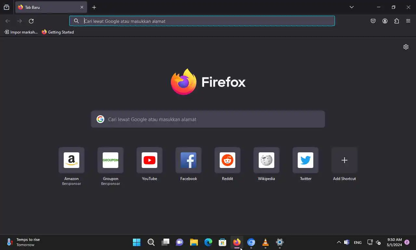The image size is (416, 250).
Task: Expand the list all tabs chevron
Action: pyautogui.click(x=351, y=7)
